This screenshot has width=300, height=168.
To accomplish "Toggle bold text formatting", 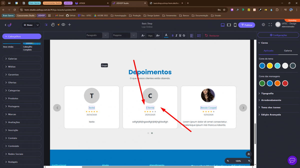I will click(x=172, y=36).
